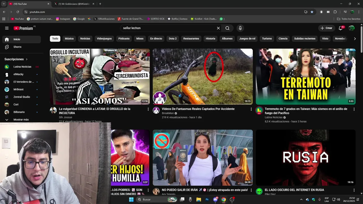Select the Música filter chip
The width and height of the screenshot is (363, 204).
69,39
